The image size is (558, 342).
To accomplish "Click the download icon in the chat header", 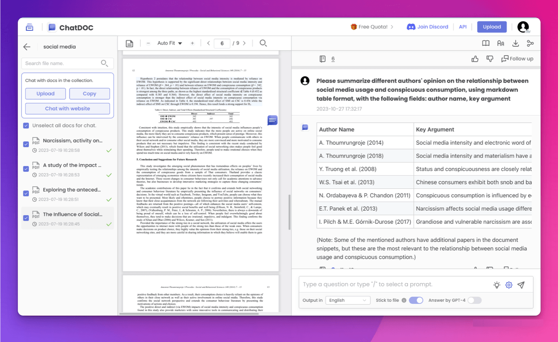I will [x=516, y=43].
